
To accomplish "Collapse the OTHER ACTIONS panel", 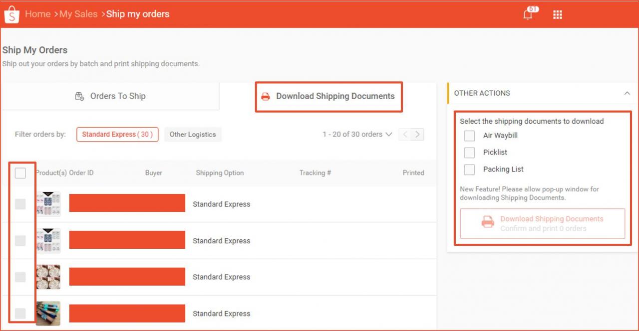I will coord(627,93).
